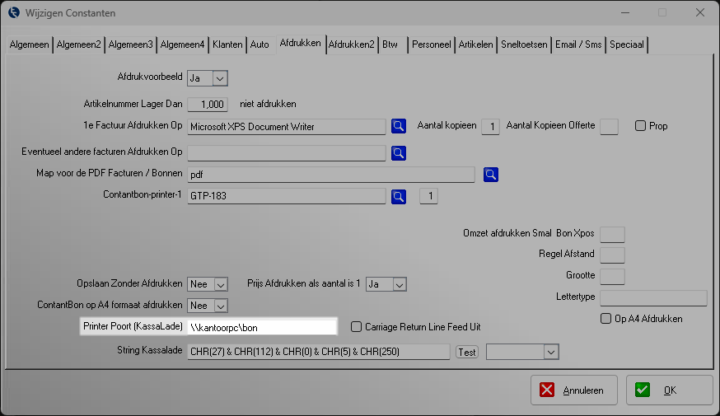
Task: Enable the Prop checkbox
Action: pyautogui.click(x=640, y=126)
